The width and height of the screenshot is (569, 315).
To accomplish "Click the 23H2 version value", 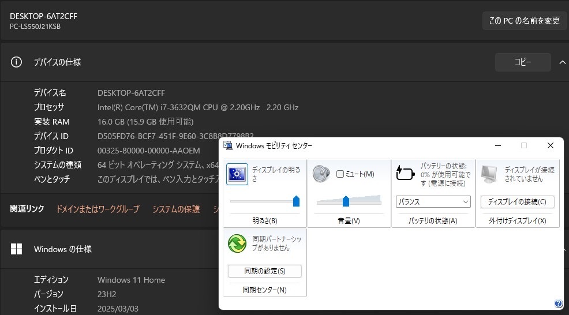I will (x=107, y=294).
